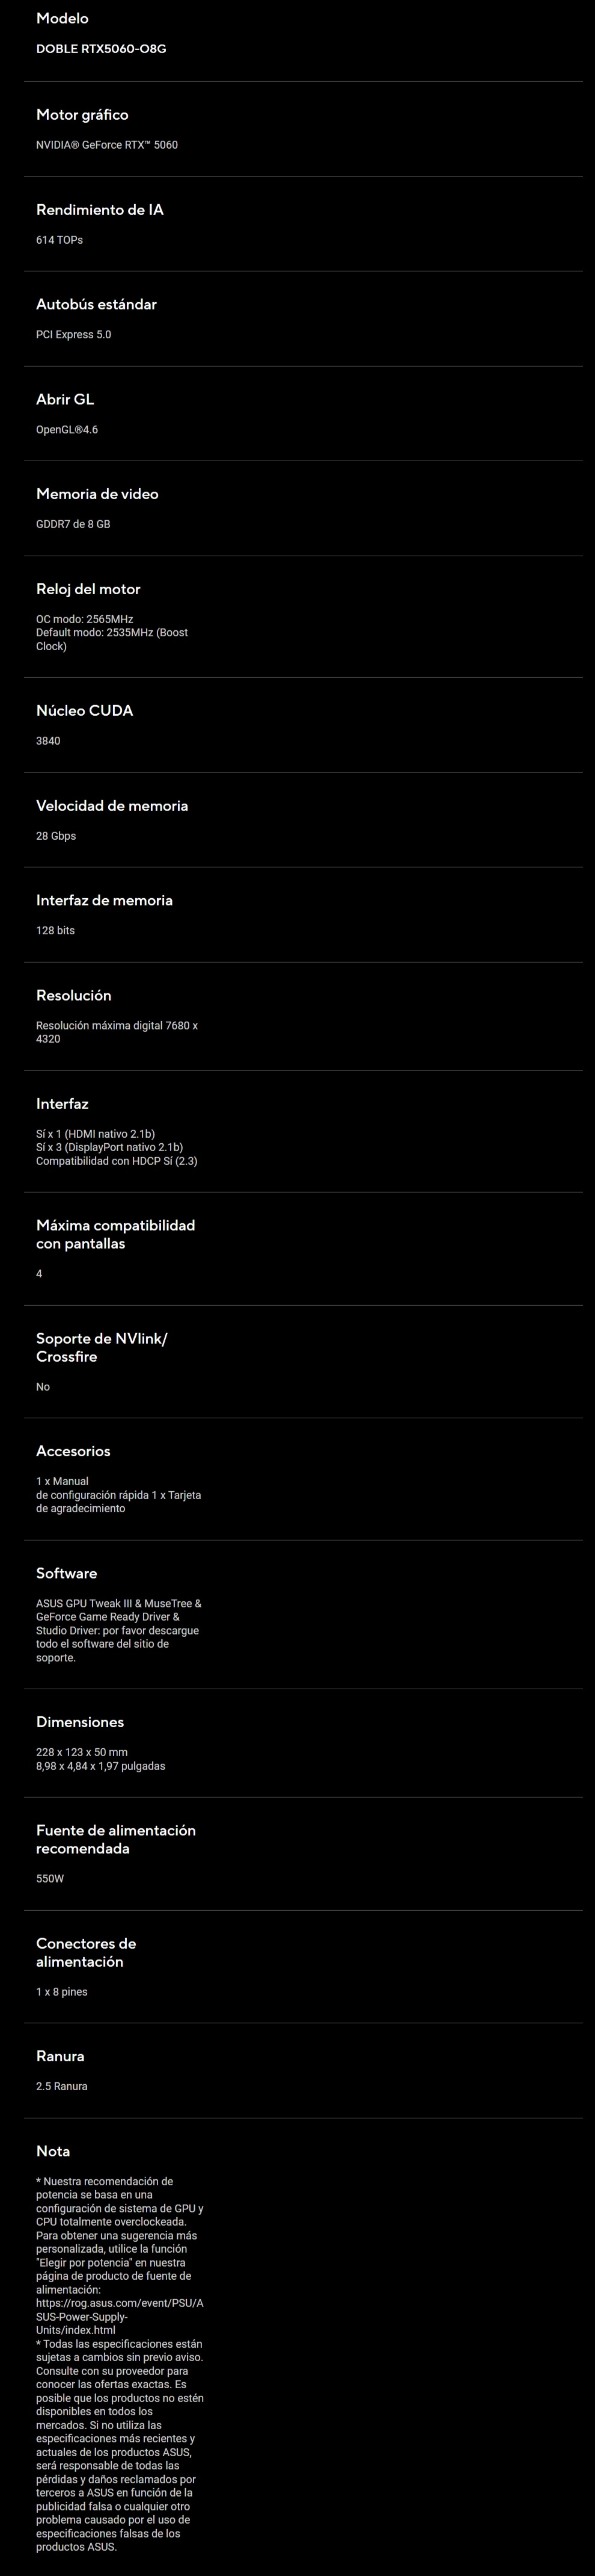595x2576 pixels.
Task: Click the PCI Express 5.0 value
Action: 74,335
